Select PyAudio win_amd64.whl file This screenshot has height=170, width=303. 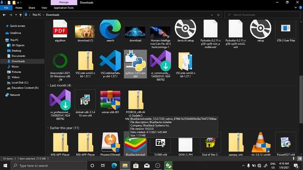click(210, 34)
